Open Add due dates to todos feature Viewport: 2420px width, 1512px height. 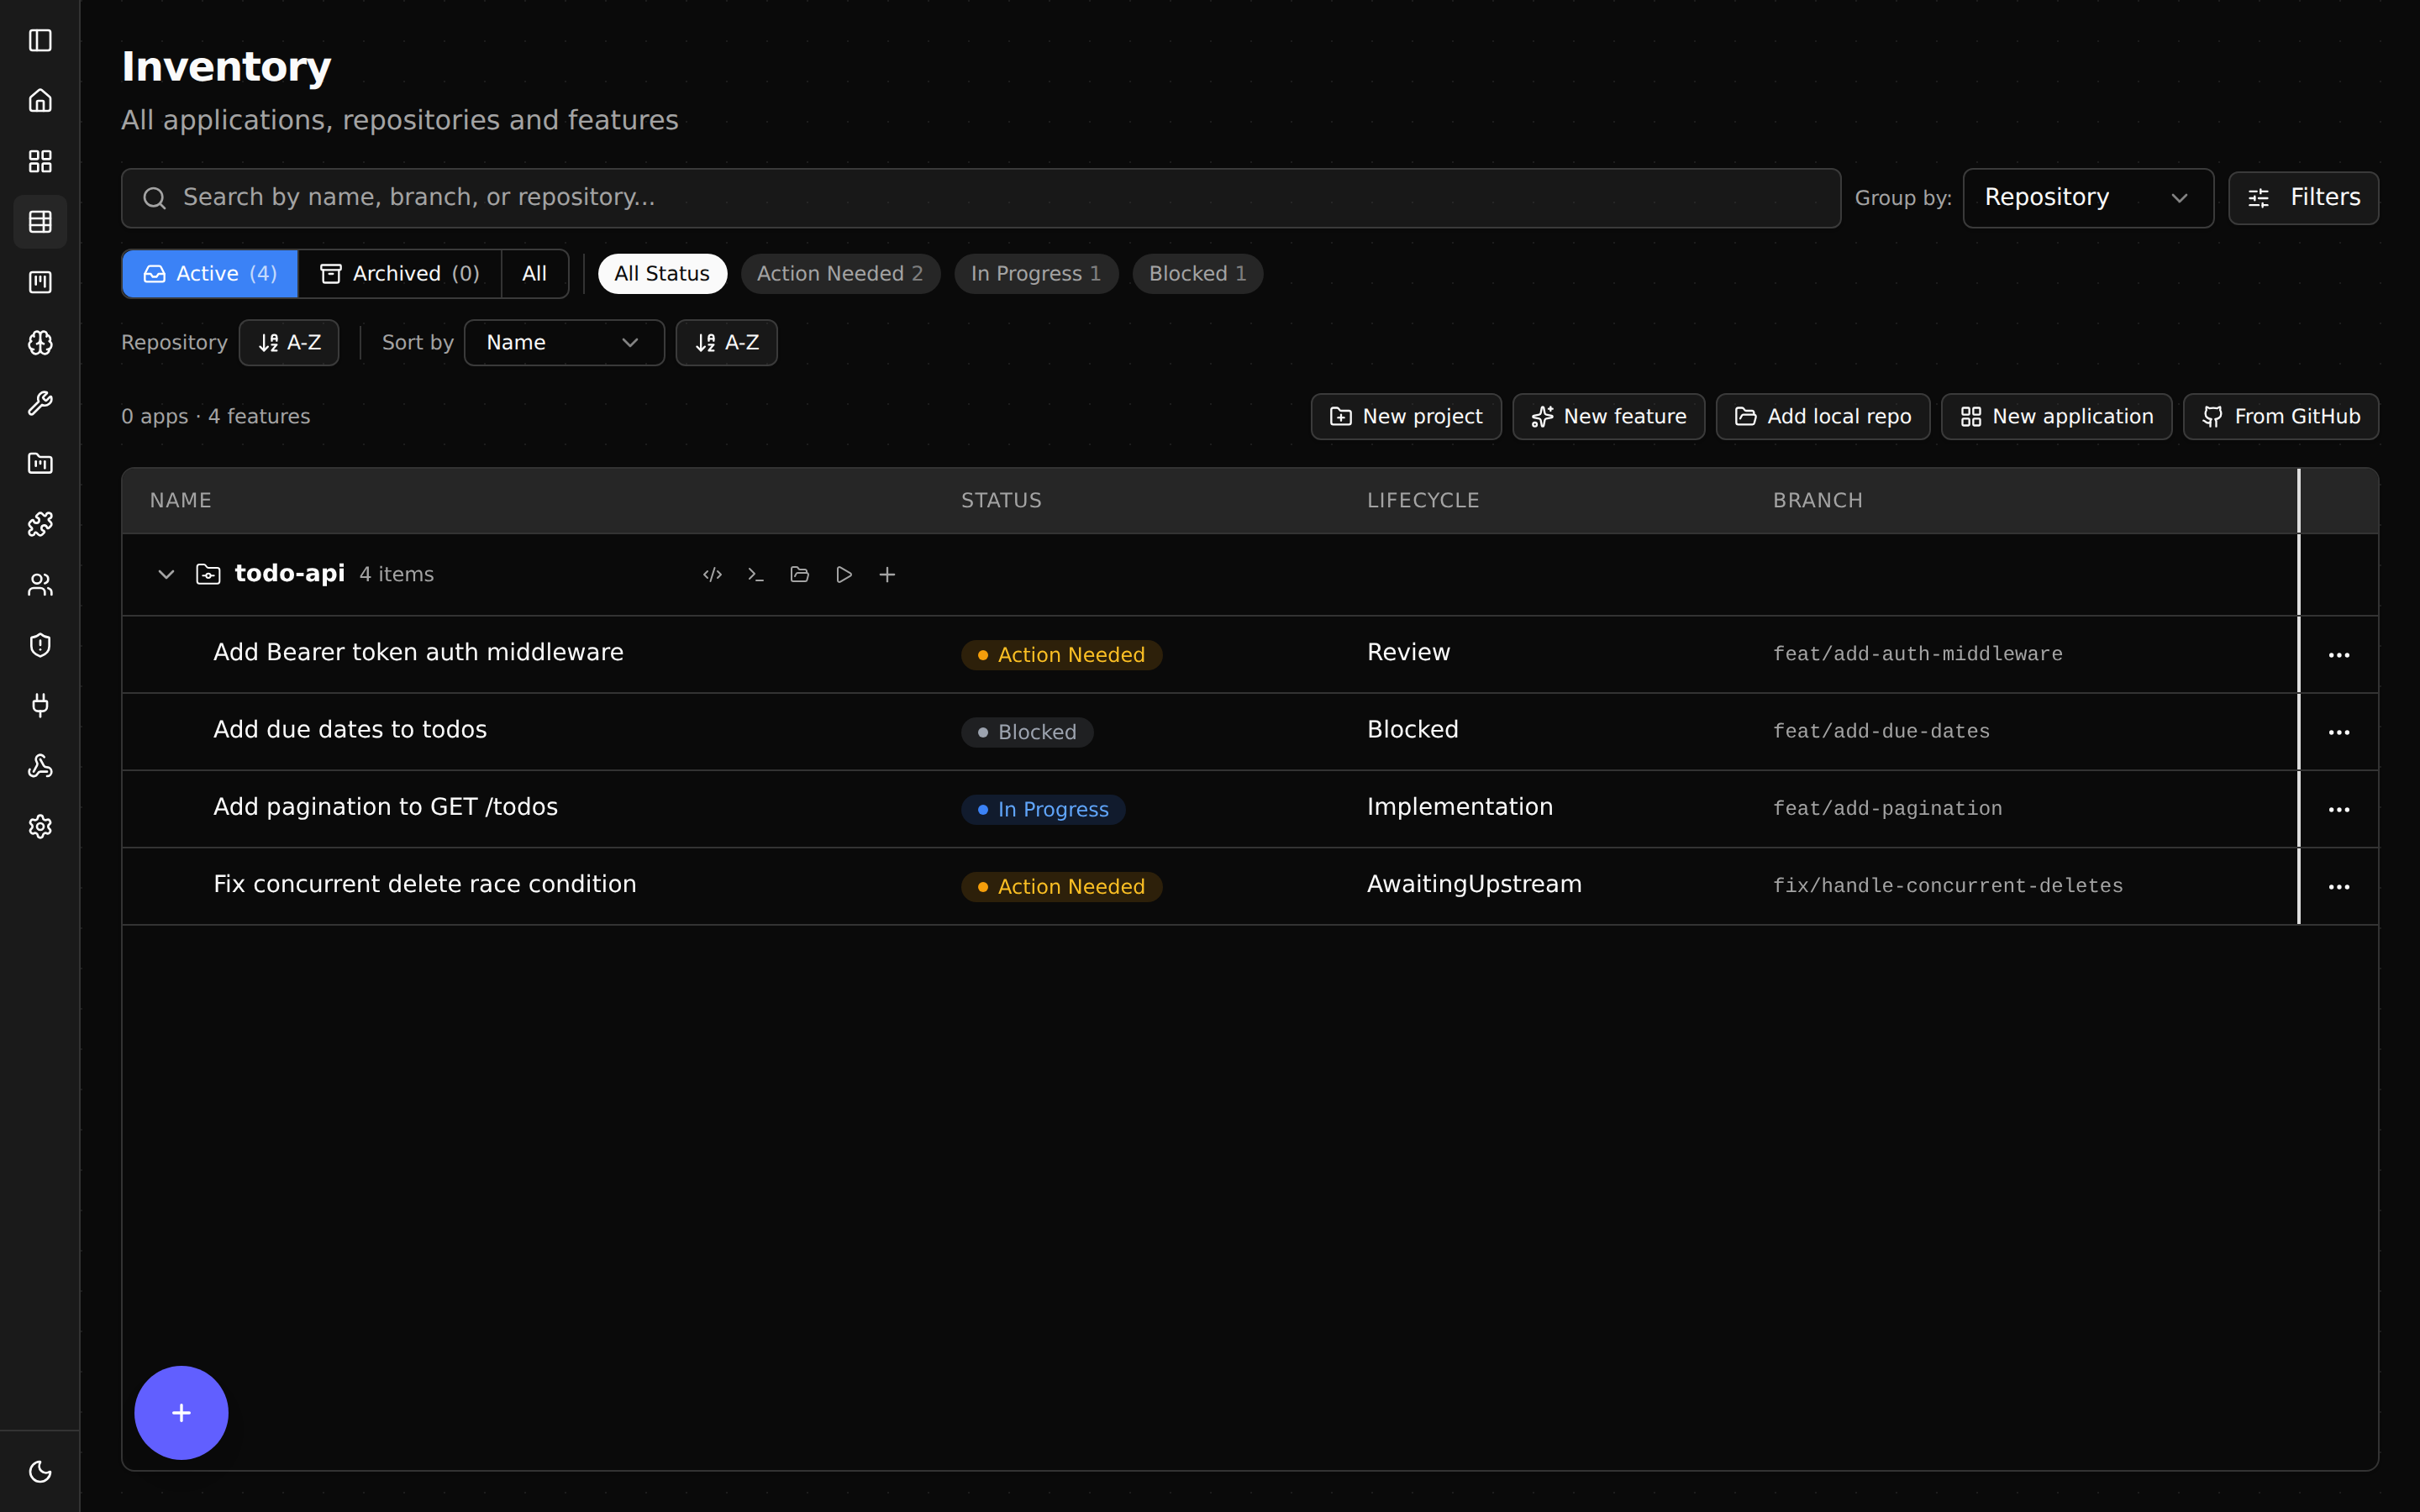pyautogui.click(x=350, y=730)
